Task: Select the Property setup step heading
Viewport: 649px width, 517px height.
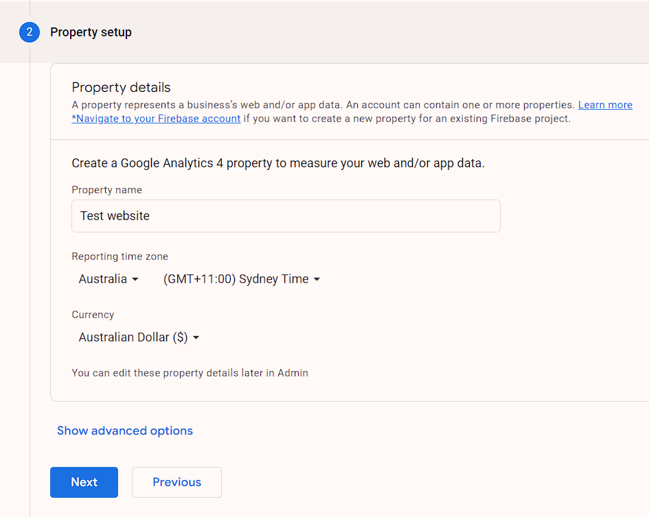Action: tap(91, 32)
